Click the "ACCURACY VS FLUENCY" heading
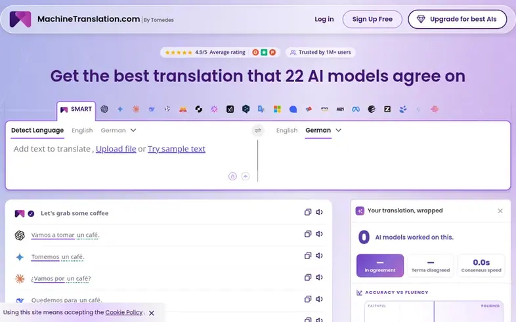This screenshot has height=322, width=516. pyautogui.click(x=397, y=292)
